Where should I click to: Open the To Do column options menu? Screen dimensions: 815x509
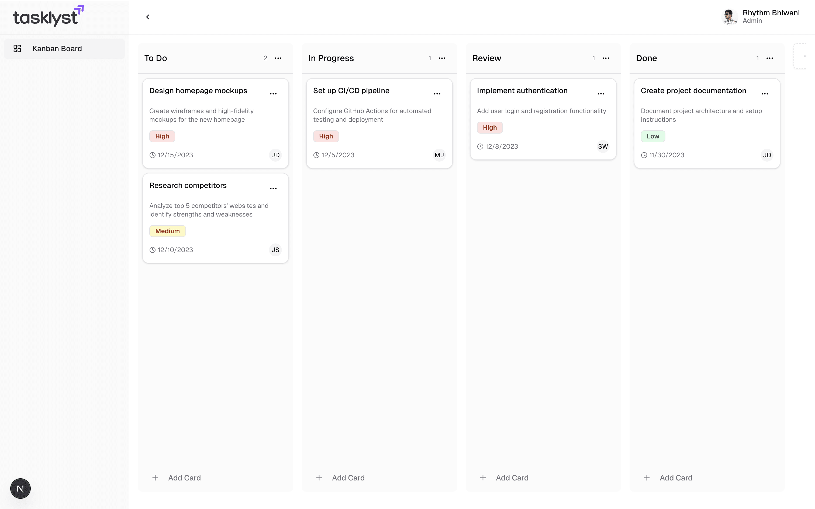coord(278,58)
